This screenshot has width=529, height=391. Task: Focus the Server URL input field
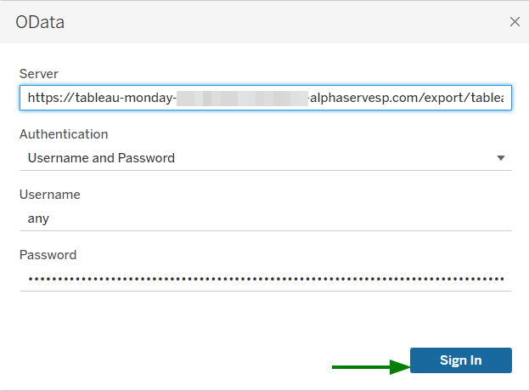pos(265,98)
